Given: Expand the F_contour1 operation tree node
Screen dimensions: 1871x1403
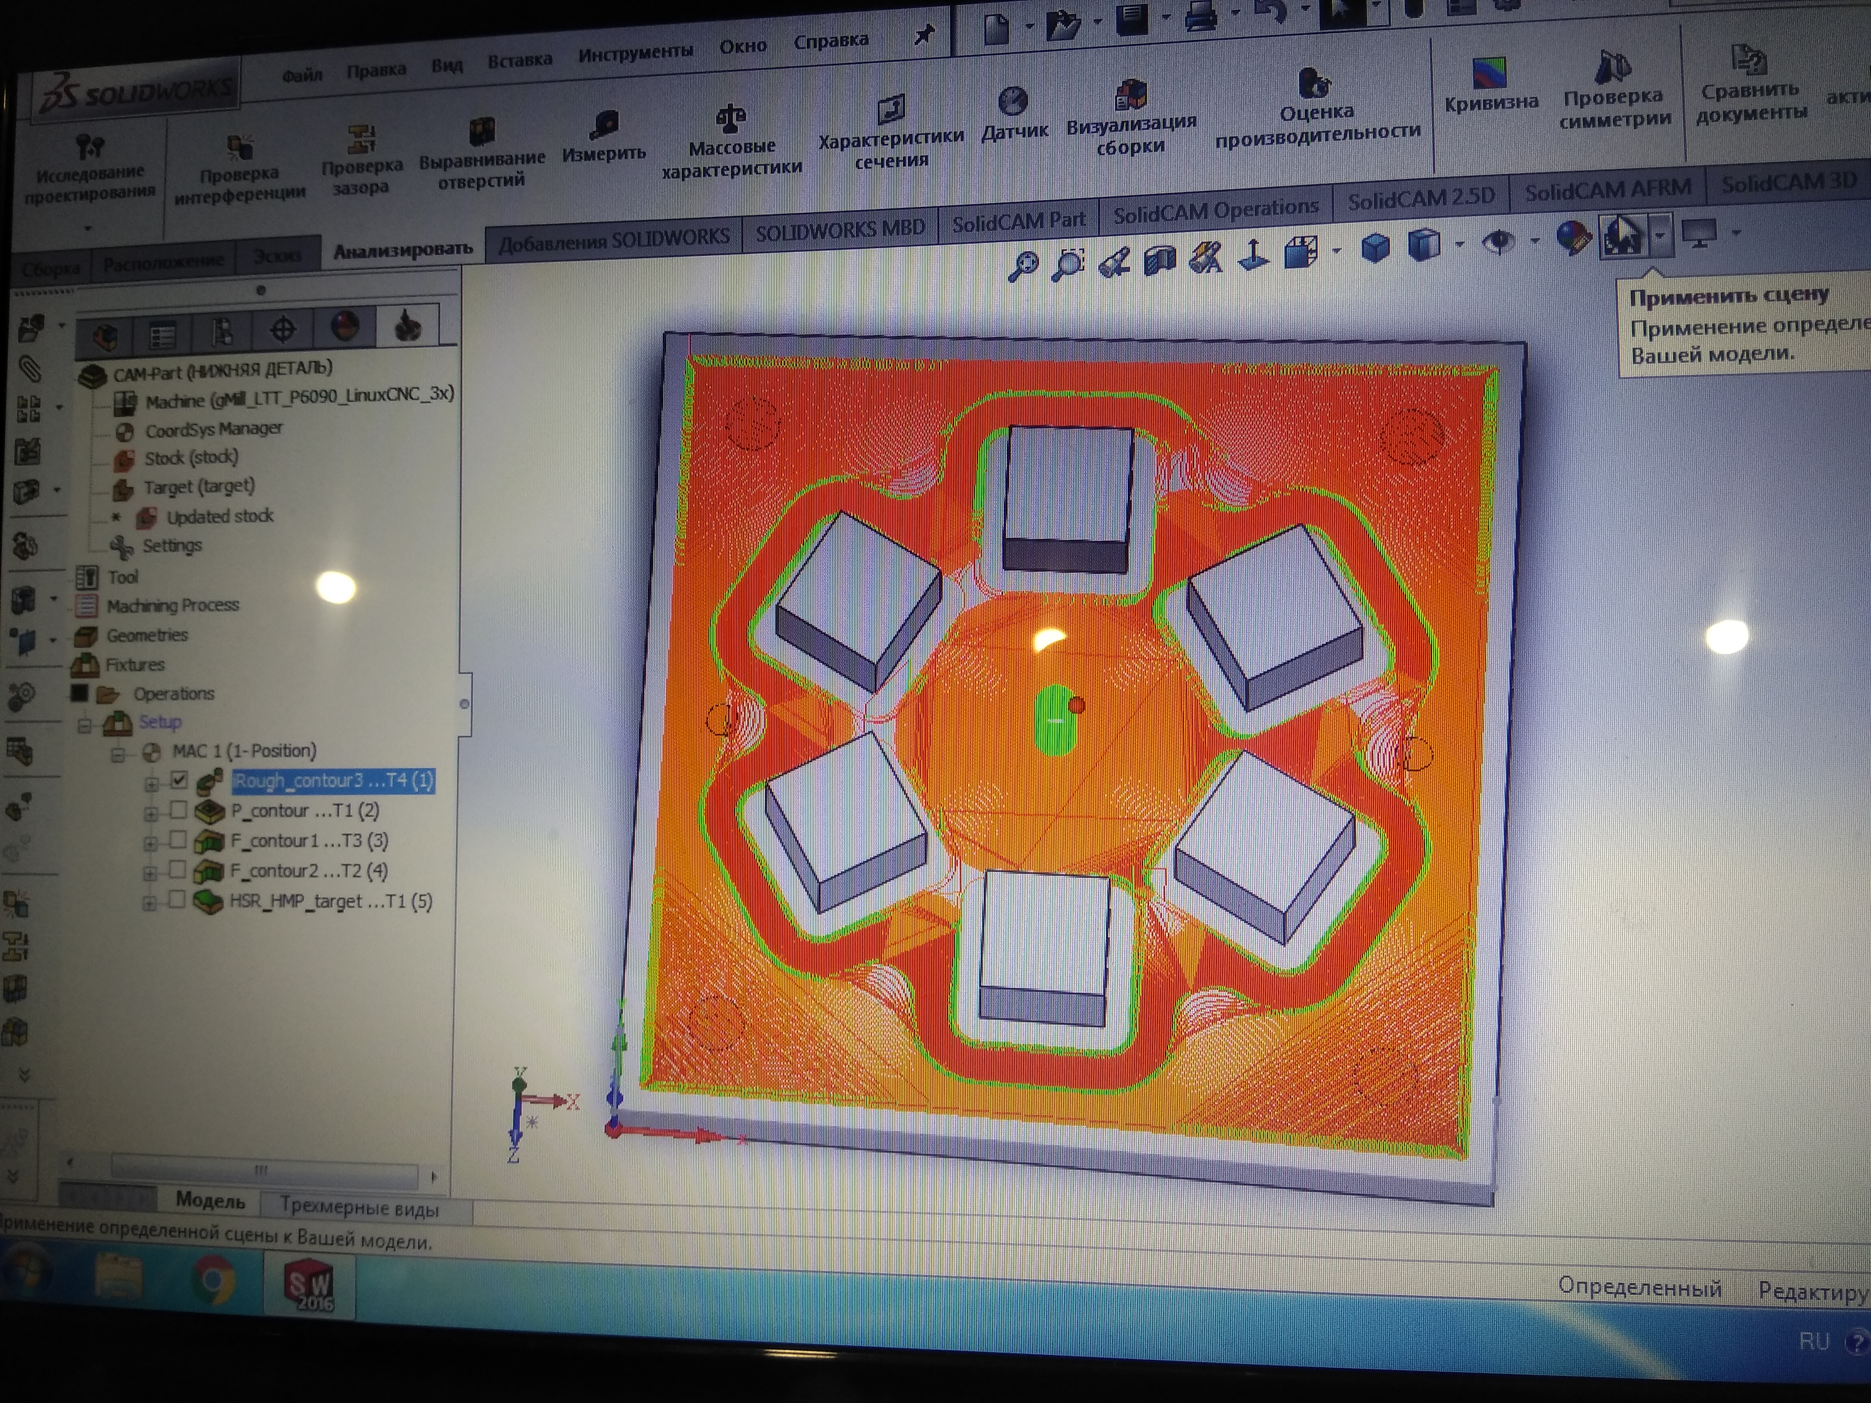Looking at the screenshot, I should (151, 843).
